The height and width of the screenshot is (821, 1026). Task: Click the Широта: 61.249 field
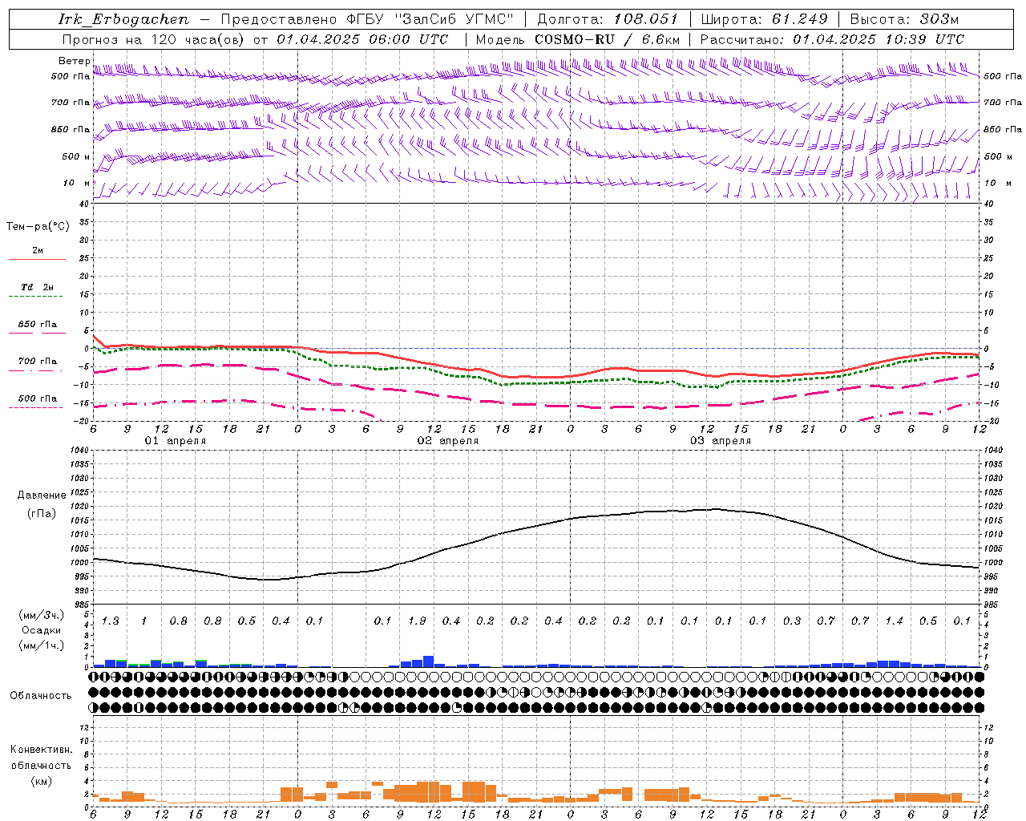[764, 19]
